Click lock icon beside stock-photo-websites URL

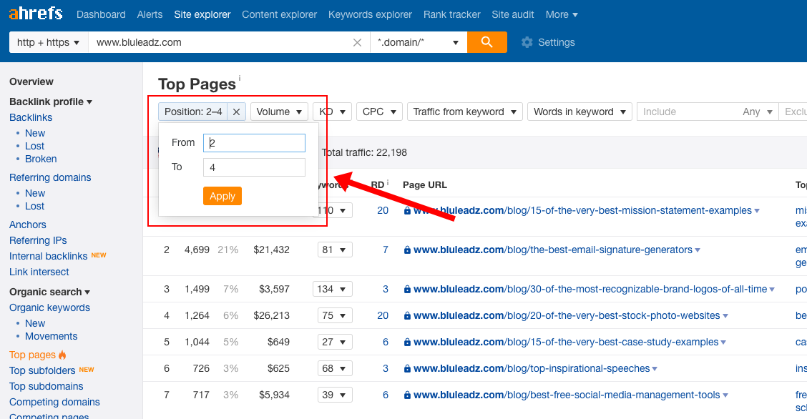click(x=407, y=315)
